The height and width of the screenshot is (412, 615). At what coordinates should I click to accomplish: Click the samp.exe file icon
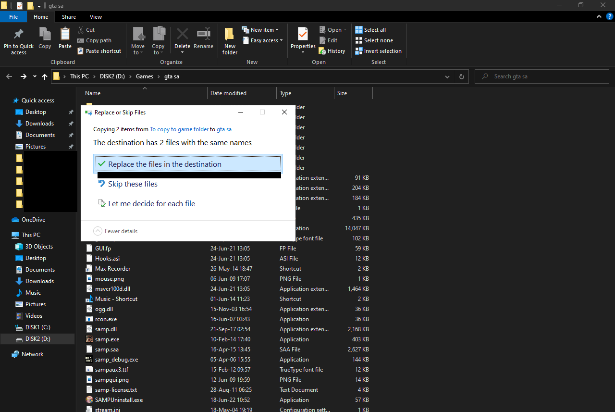[x=89, y=339]
